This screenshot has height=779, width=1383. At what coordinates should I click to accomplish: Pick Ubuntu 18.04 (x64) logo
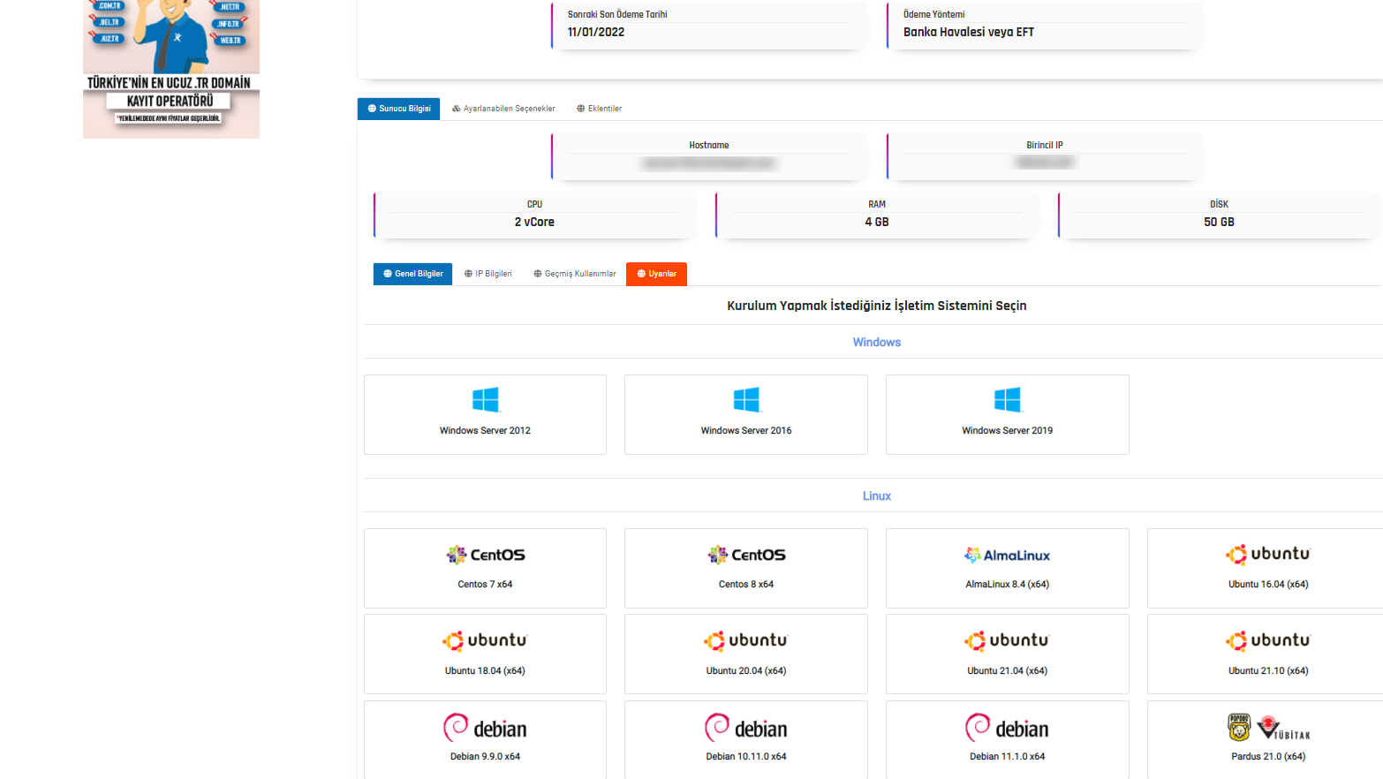[485, 640]
